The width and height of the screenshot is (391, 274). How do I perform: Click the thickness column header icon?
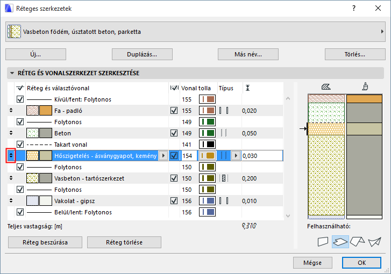pyautogui.click(x=247, y=88)
